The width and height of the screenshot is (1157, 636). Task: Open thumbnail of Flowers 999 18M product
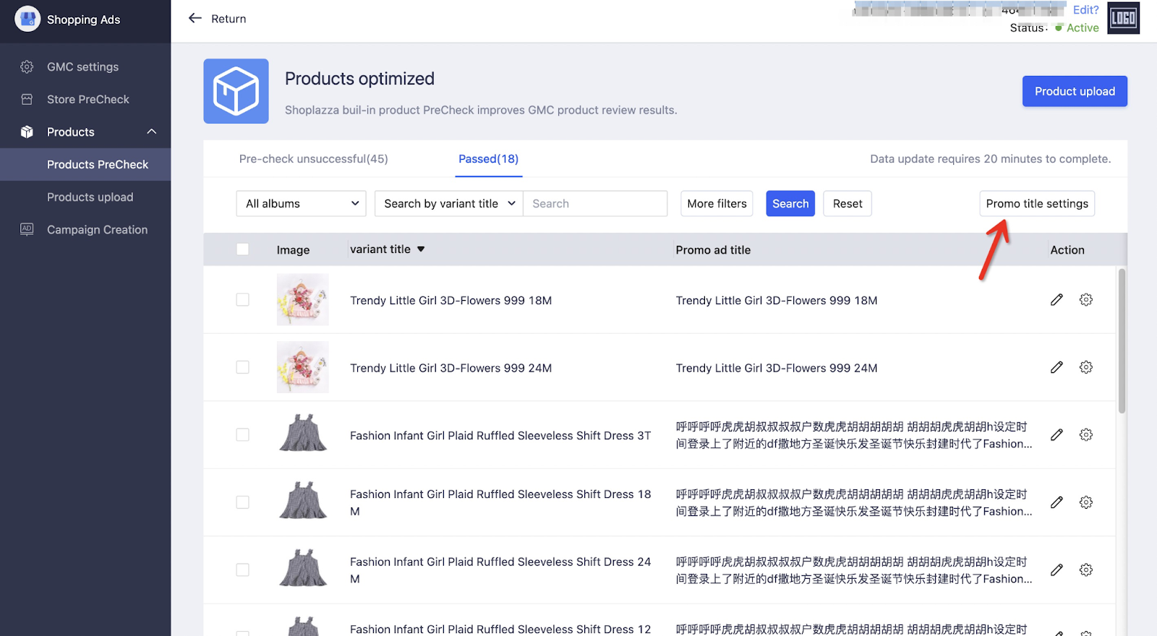[302, 299]
